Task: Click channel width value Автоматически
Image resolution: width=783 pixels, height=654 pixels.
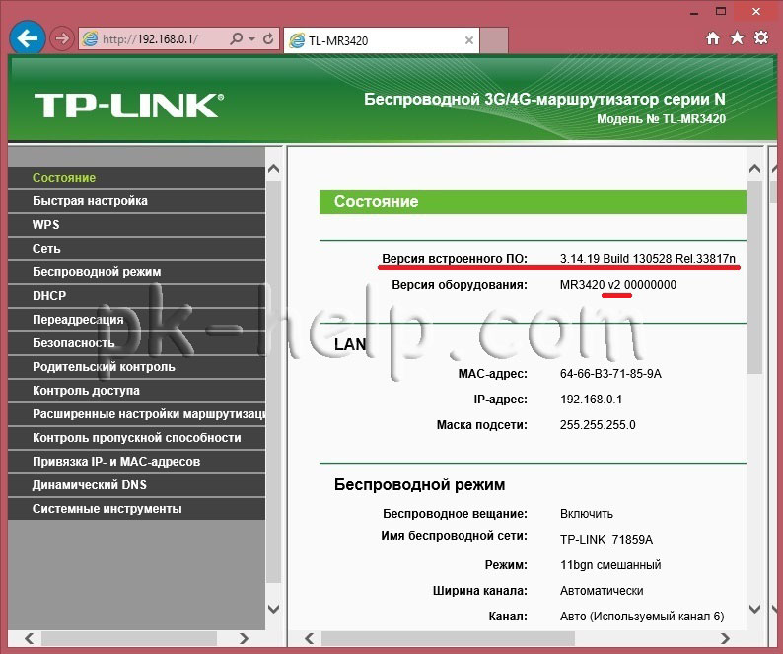Action: [602, 591]
